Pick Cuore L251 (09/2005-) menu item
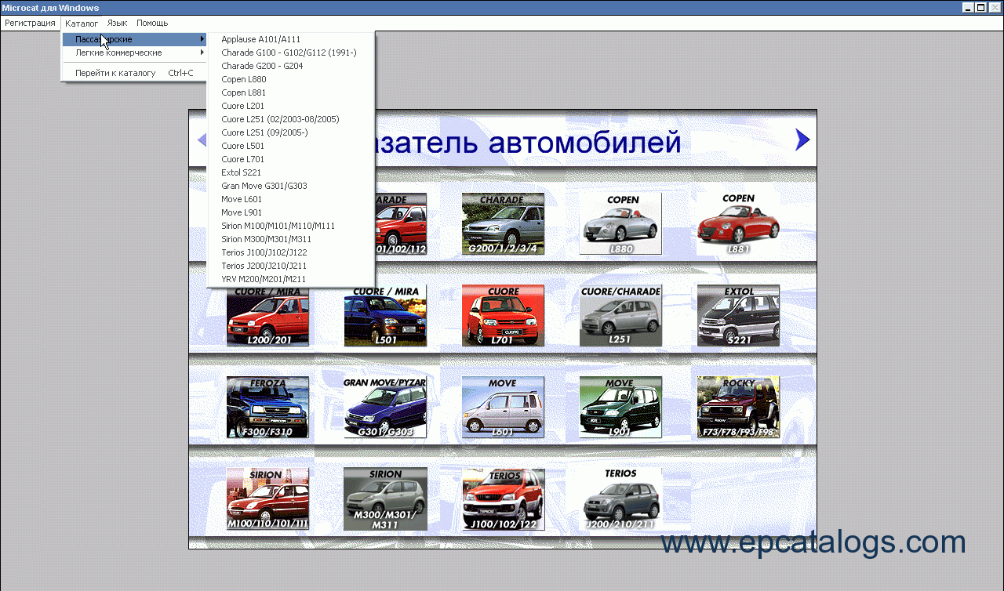This screenshot has height=591, width=1004. pos(264,132)
